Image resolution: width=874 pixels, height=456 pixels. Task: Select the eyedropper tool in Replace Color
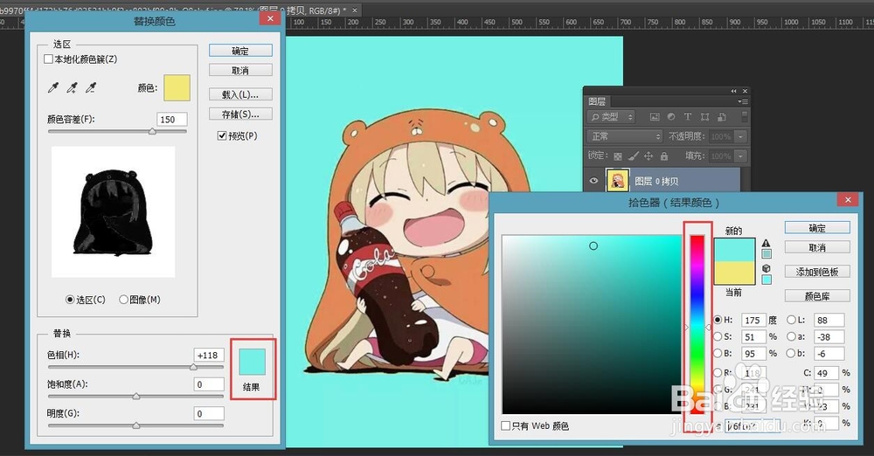pos(53,87)
